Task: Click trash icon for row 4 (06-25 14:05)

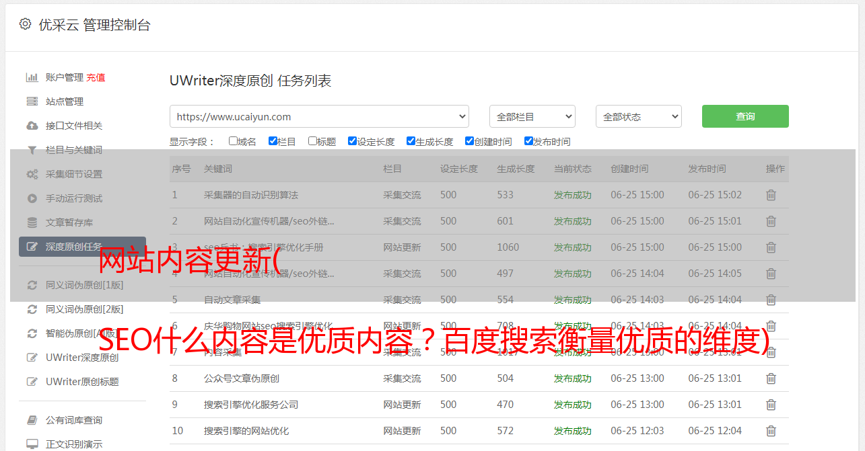Action: [771, 274]
